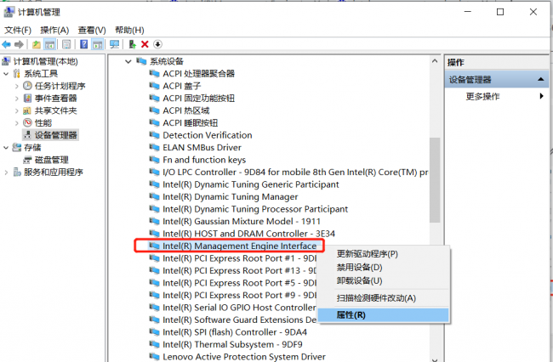Image resolution: width=553 pixels, height=362 pixels.
Task: Click the 服务和应用程序 icon
Action: coord(17,172)
